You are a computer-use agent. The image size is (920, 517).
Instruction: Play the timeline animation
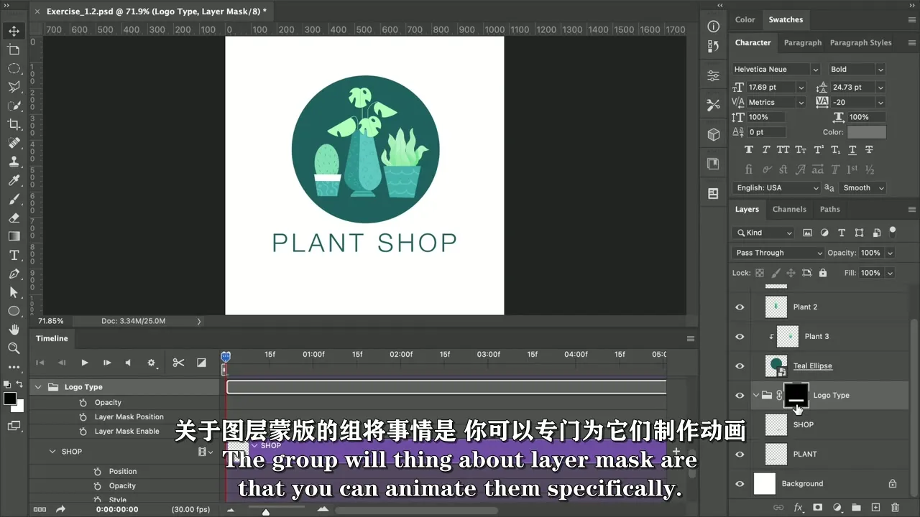84,363
